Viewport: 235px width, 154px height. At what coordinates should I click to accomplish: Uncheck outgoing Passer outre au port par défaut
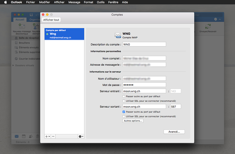(x=124, y=112)
